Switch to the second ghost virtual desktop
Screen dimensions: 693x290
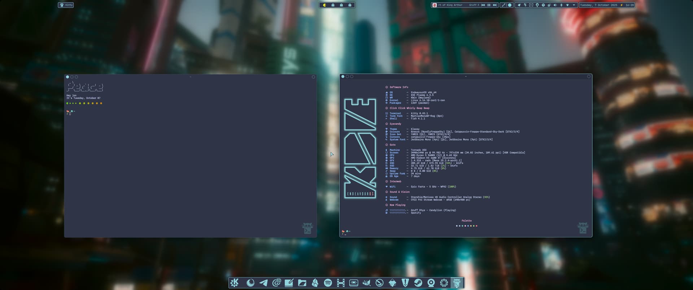pos(341,5)
